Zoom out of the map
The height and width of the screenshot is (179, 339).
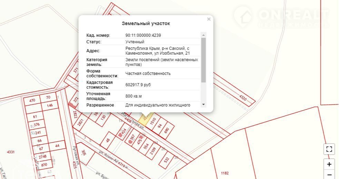pos(329,175)
